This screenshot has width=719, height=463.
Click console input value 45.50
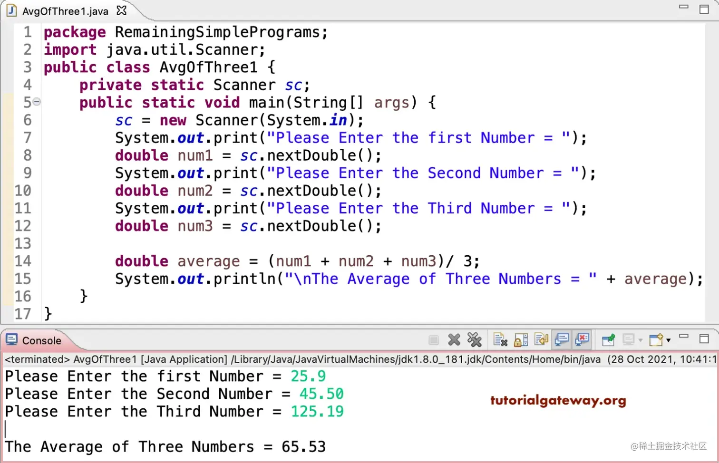[321, 394]
